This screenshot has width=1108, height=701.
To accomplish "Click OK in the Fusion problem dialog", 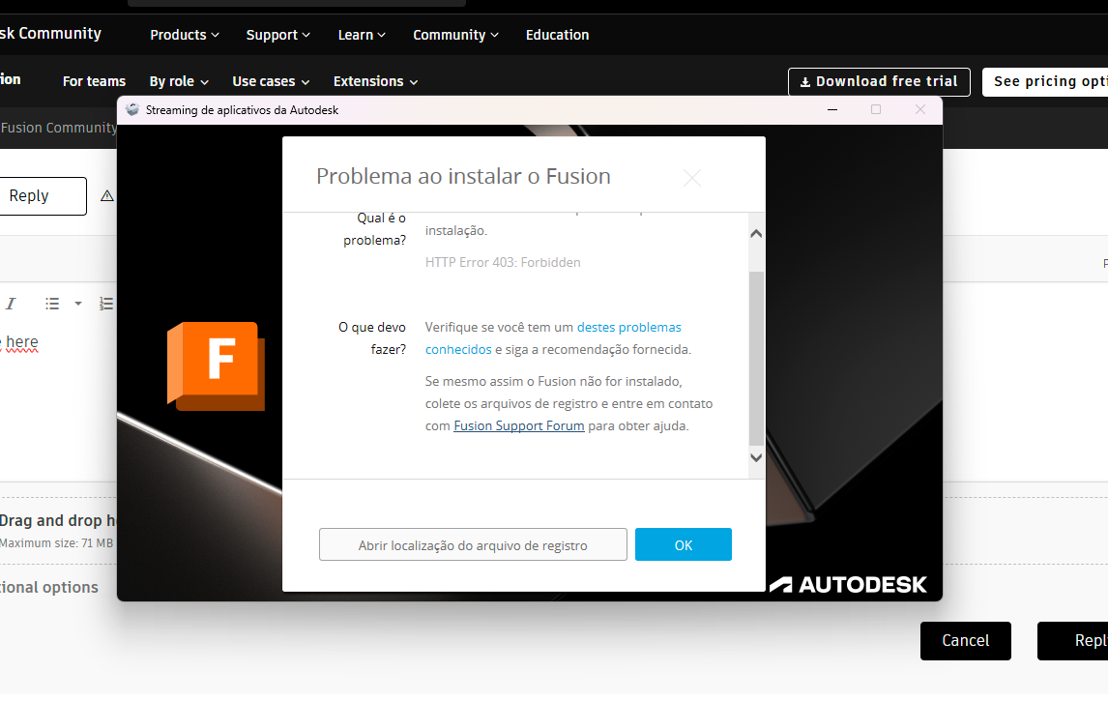I will [x=683, y=544].
